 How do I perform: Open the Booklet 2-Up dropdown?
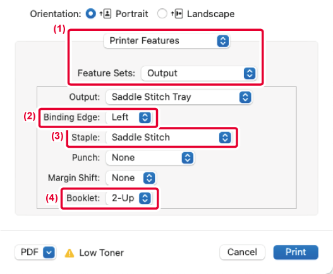point(129,198)
